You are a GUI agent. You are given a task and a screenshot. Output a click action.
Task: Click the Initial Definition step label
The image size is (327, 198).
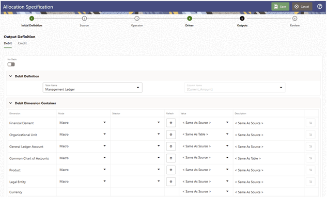click(32, 25)
